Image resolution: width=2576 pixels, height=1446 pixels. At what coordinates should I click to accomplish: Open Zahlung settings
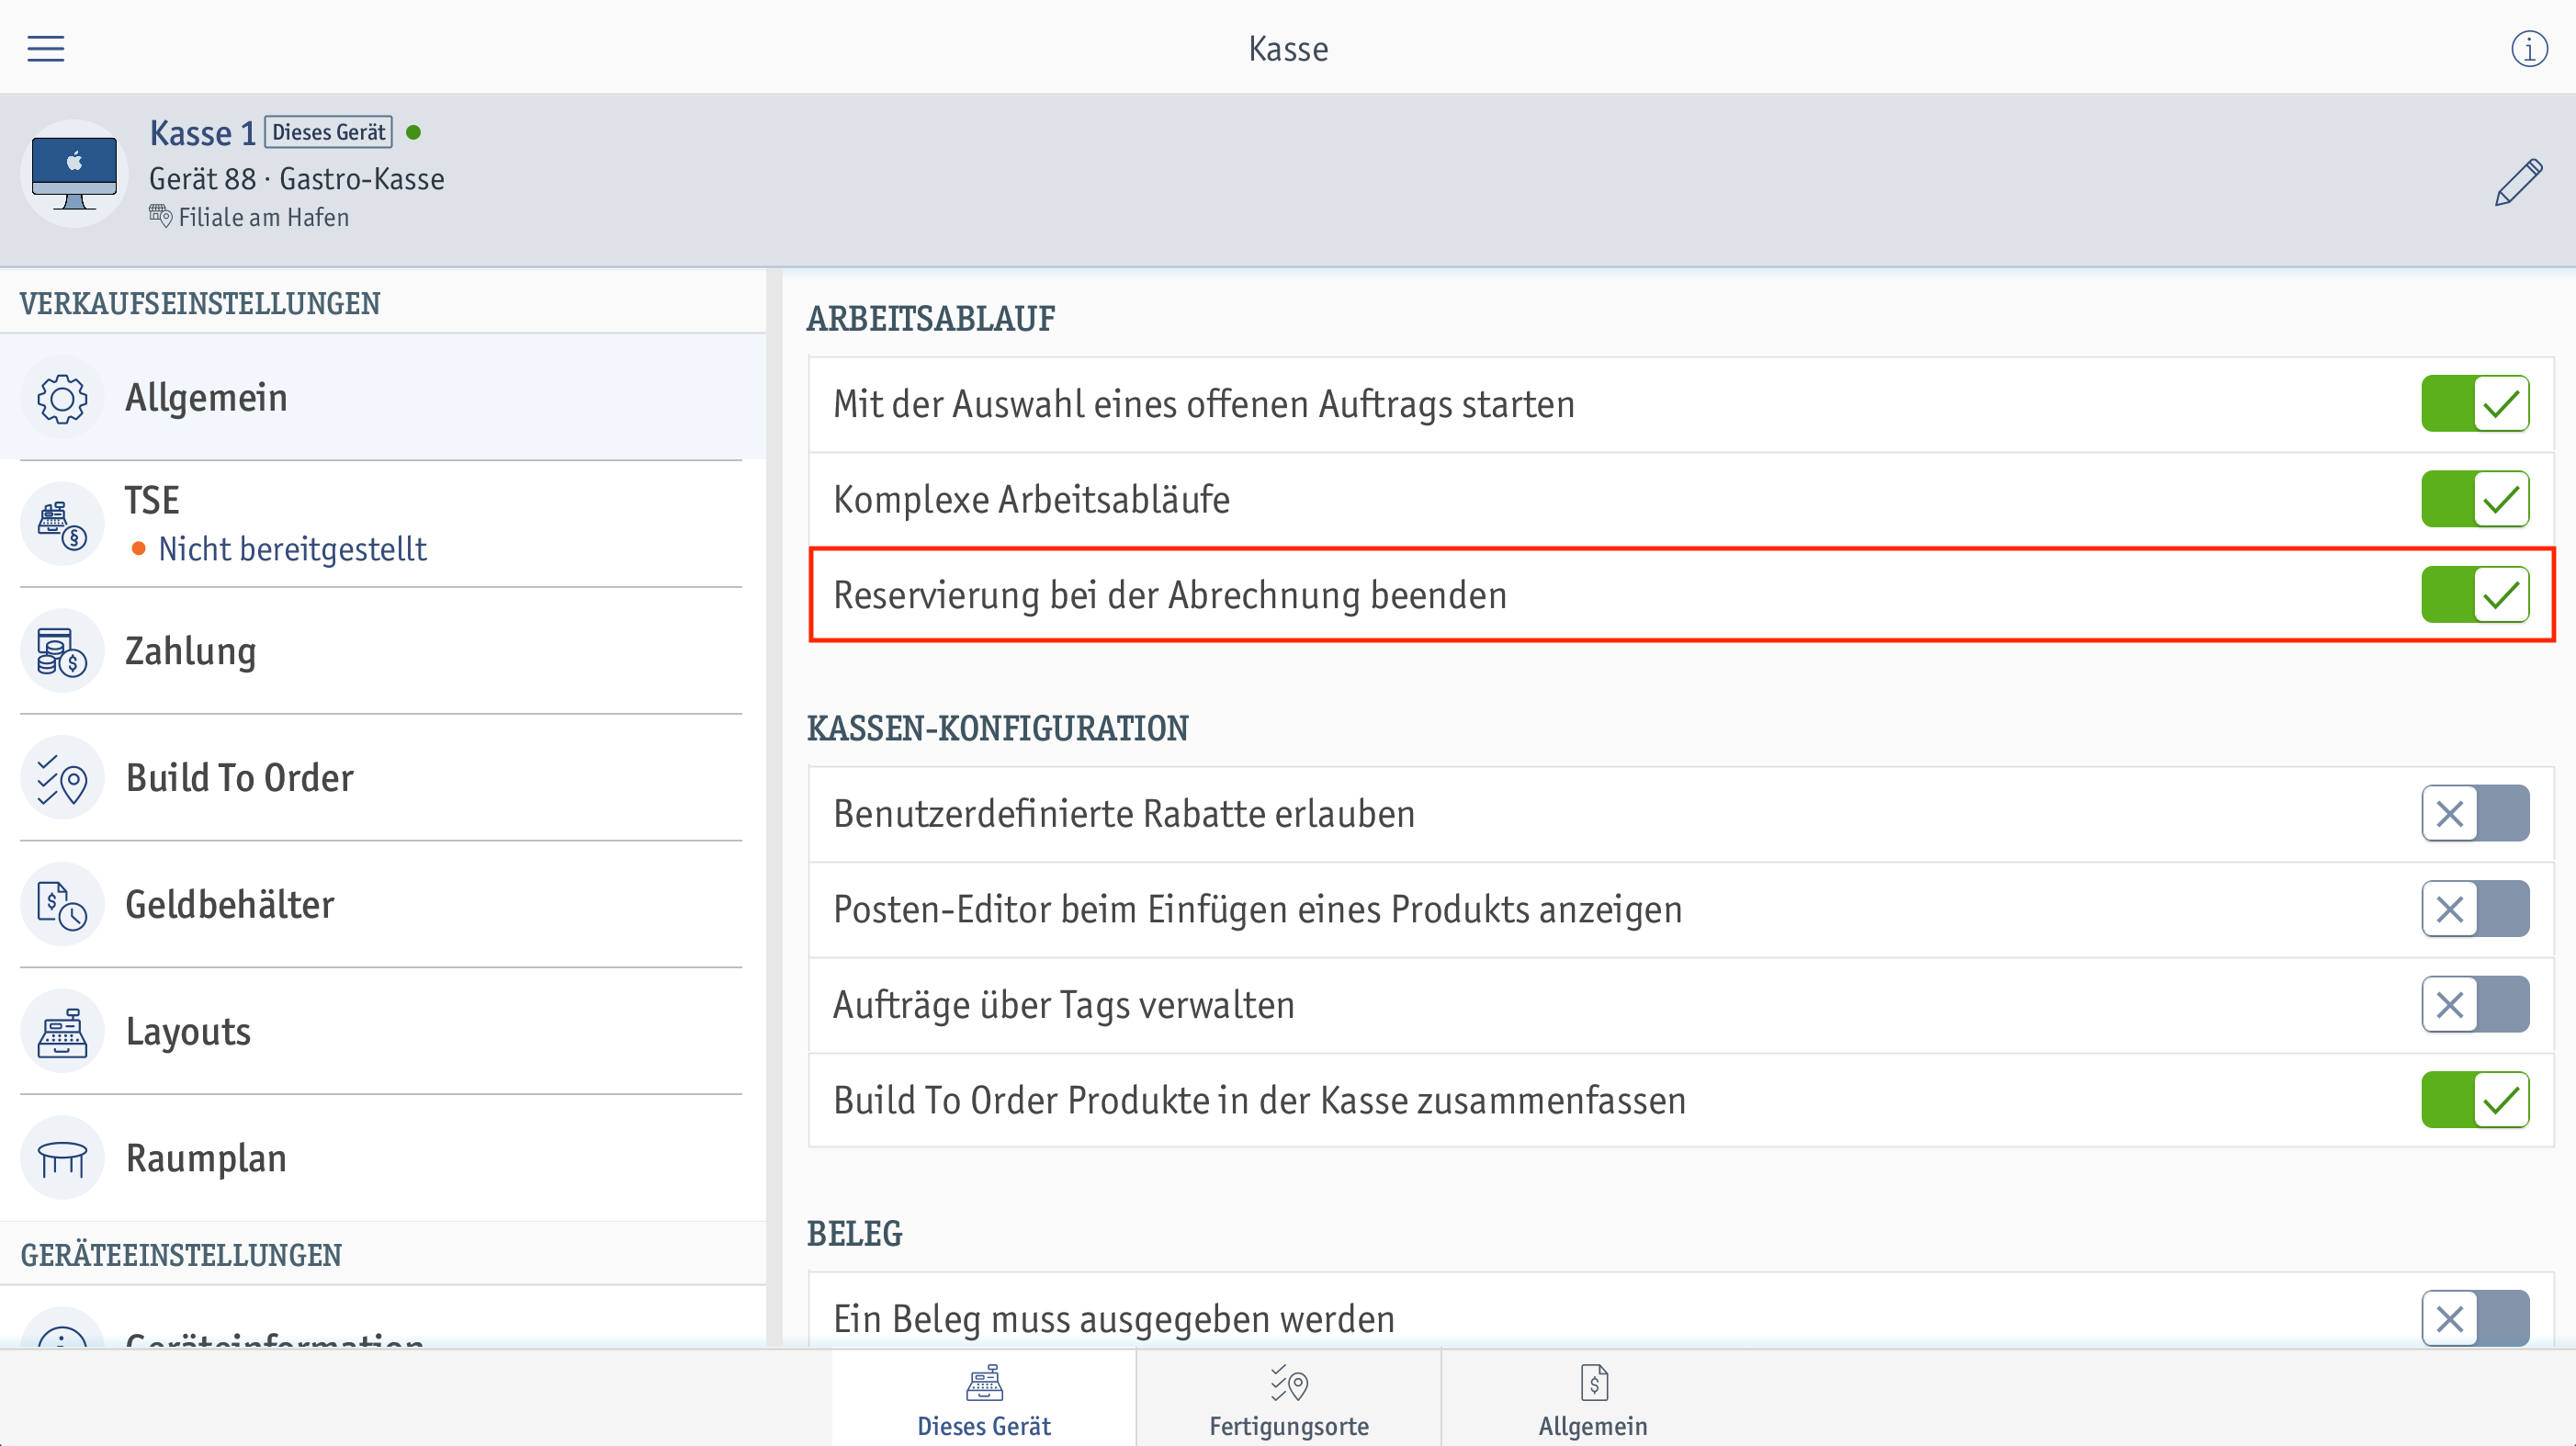tap(383, 652)
